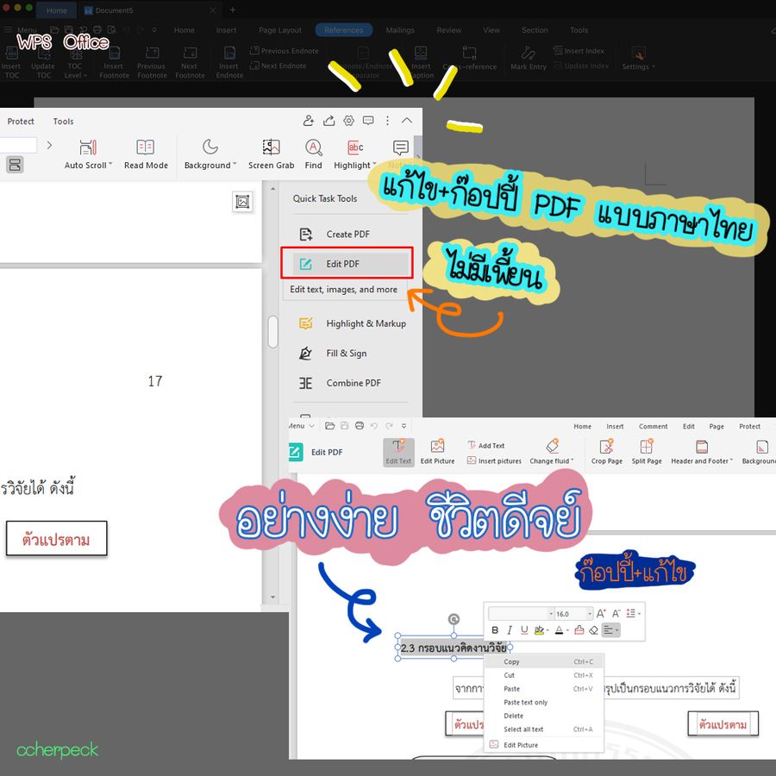Screen dimensions: 776x776
Task: Select the Crop Page tool
Action: coord(607,452)
